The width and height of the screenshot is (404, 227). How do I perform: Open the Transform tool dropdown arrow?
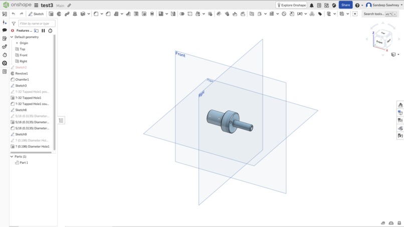[204, 14]
